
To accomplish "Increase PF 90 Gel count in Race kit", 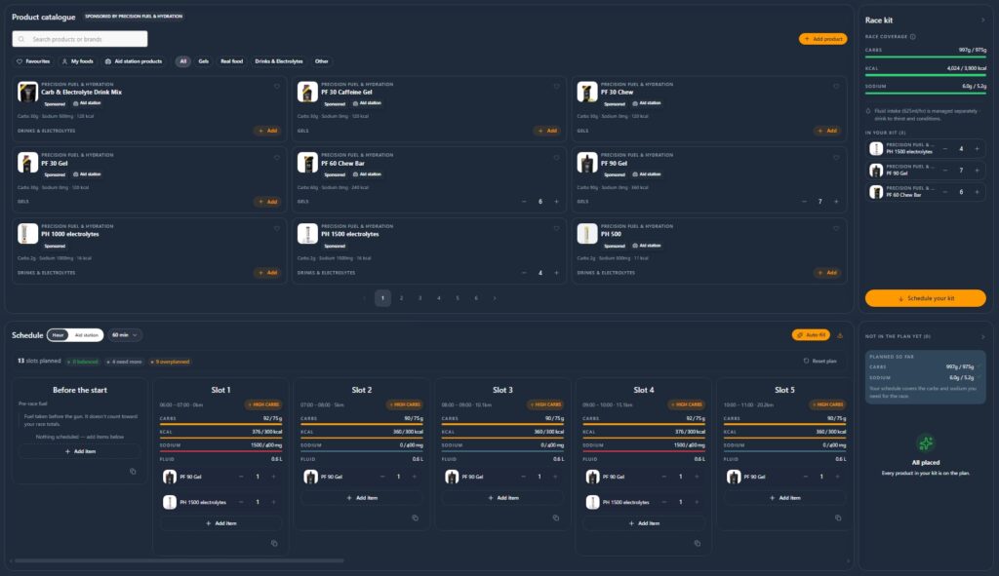I will pyautogui.click(x=977, y=171).
